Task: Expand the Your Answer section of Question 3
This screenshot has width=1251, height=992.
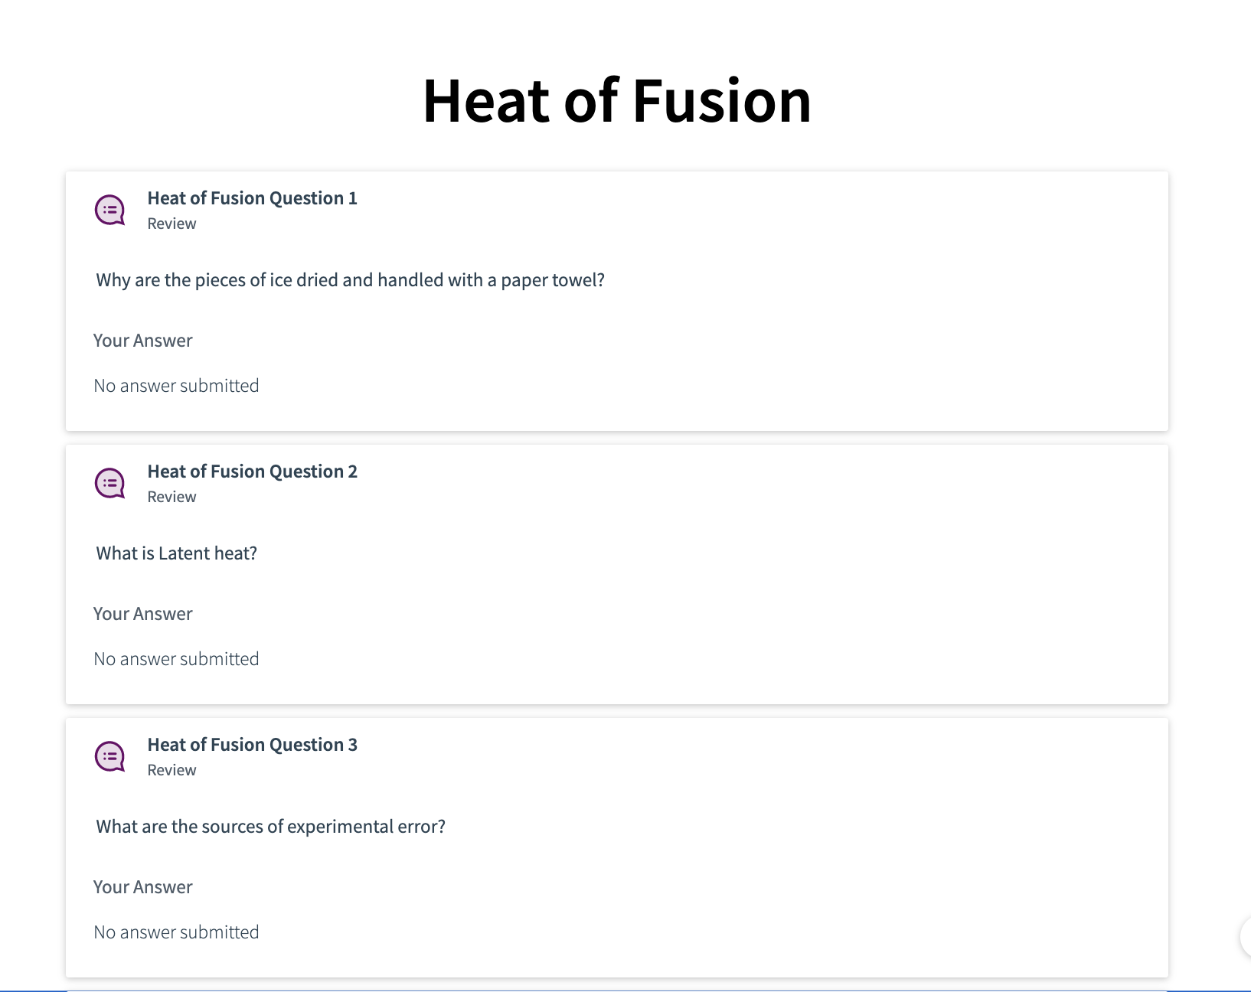Action: 143,886
